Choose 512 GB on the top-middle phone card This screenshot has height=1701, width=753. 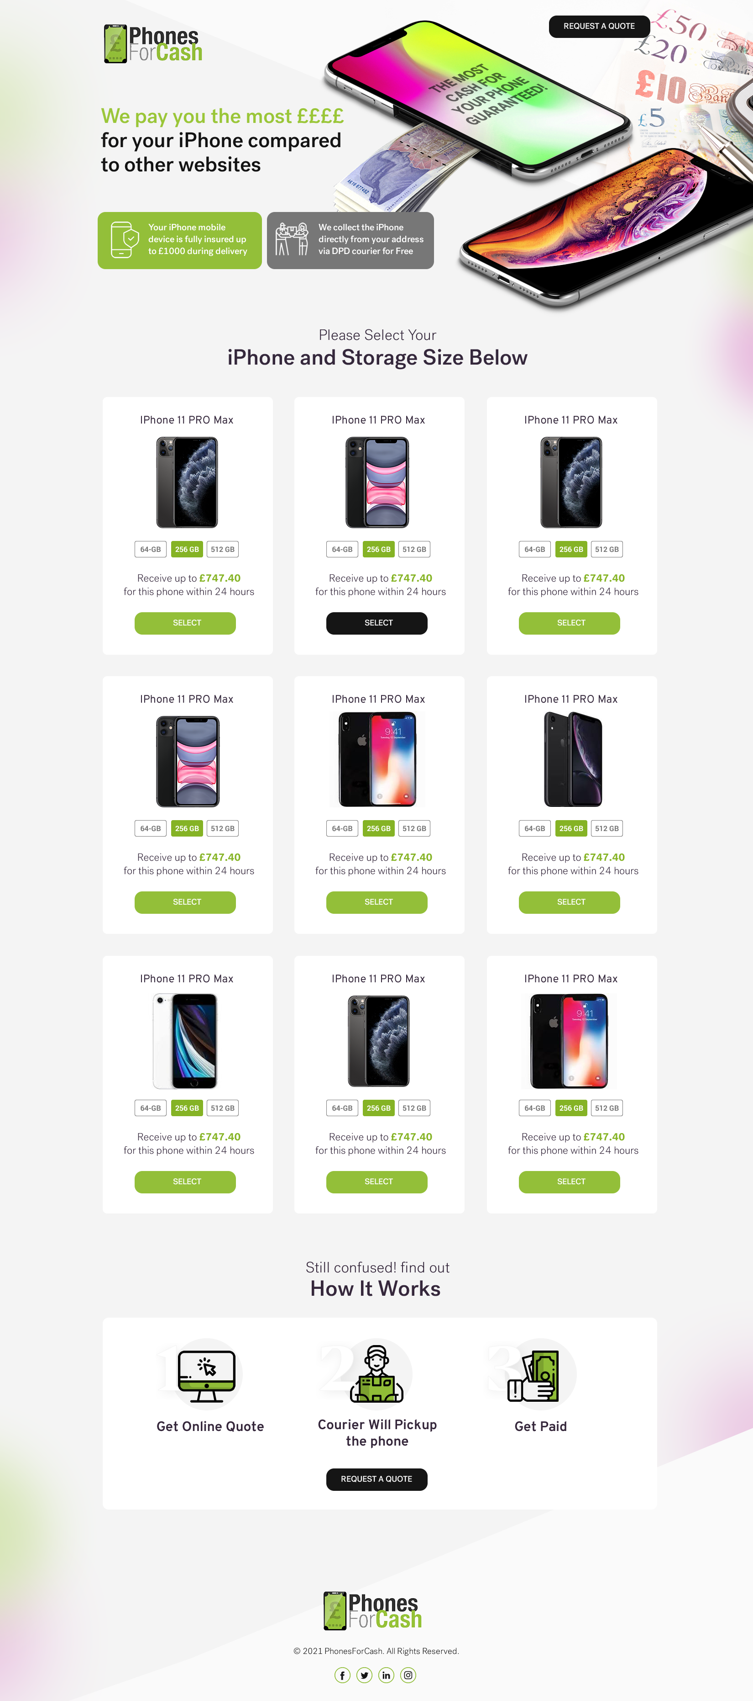pos(414,549)
